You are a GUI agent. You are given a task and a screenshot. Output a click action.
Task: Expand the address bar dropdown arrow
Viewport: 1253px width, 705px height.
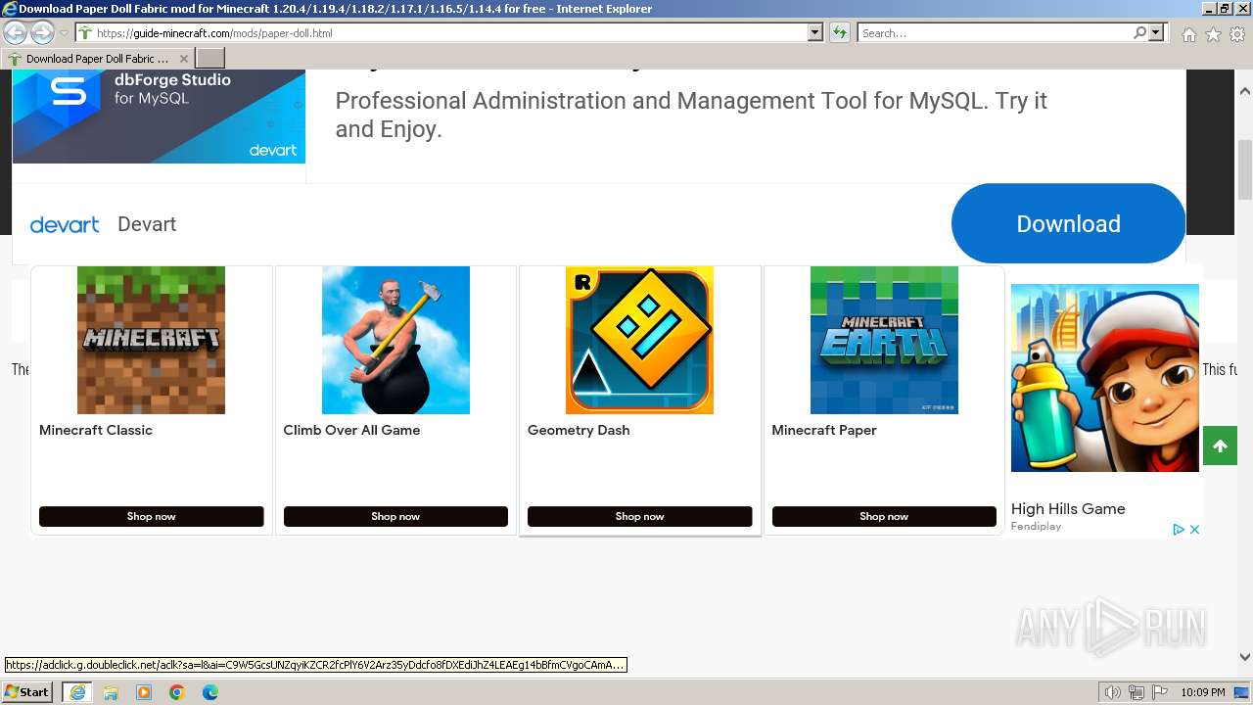pyautogui.click(x=814, y=33)
